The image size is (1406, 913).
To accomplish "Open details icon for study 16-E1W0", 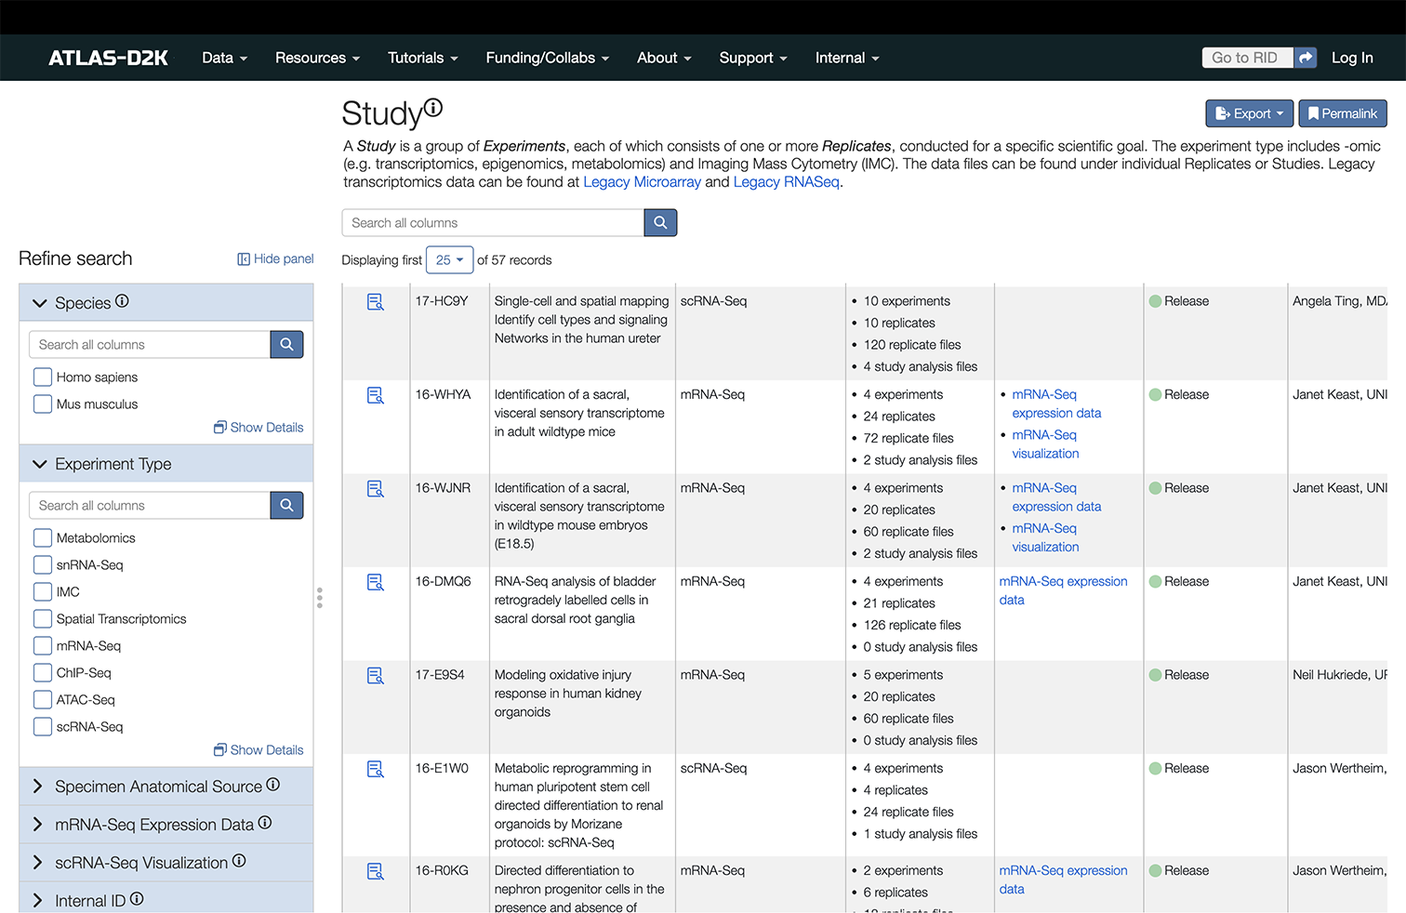I will click(x=376, y=770).
